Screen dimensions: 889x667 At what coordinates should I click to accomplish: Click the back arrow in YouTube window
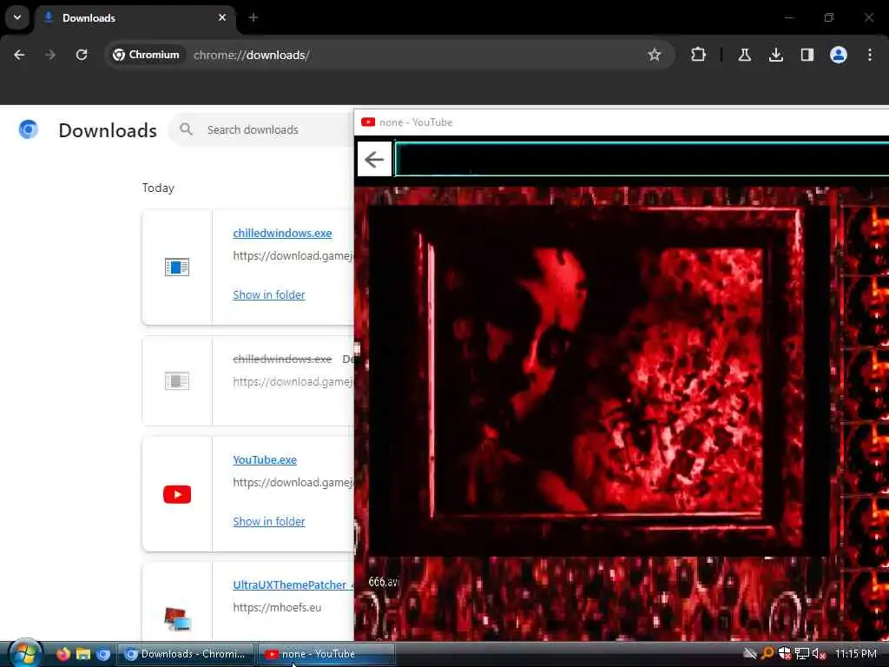[x=374, y=160]
